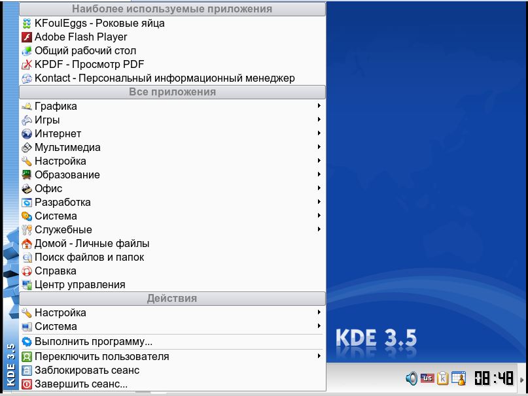The image size is (528, 396).
Task: Expand the Игры submenu arrow
Action: point(319,120)
